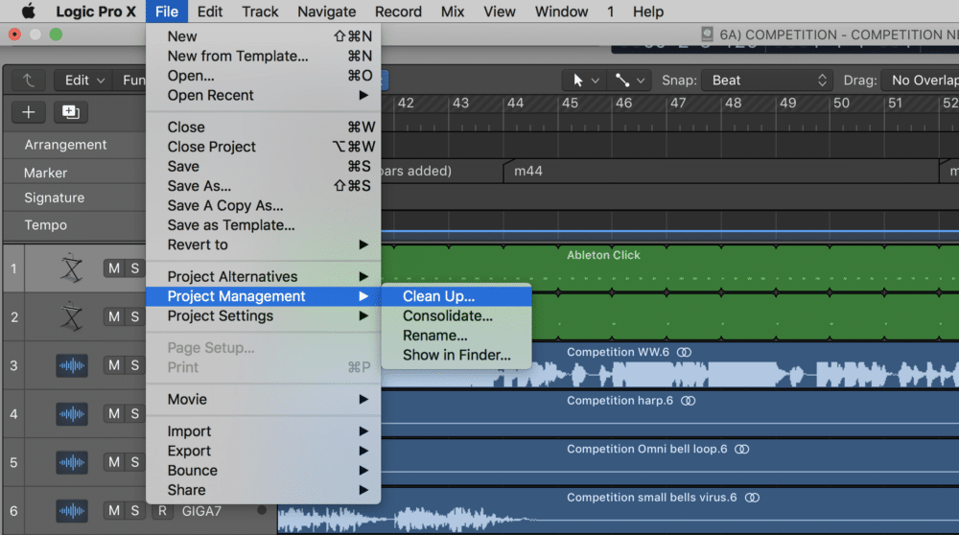Screen dimensions: 959x535
Task: Choose Consolidate… from submenu
Action: pos(456,315)
